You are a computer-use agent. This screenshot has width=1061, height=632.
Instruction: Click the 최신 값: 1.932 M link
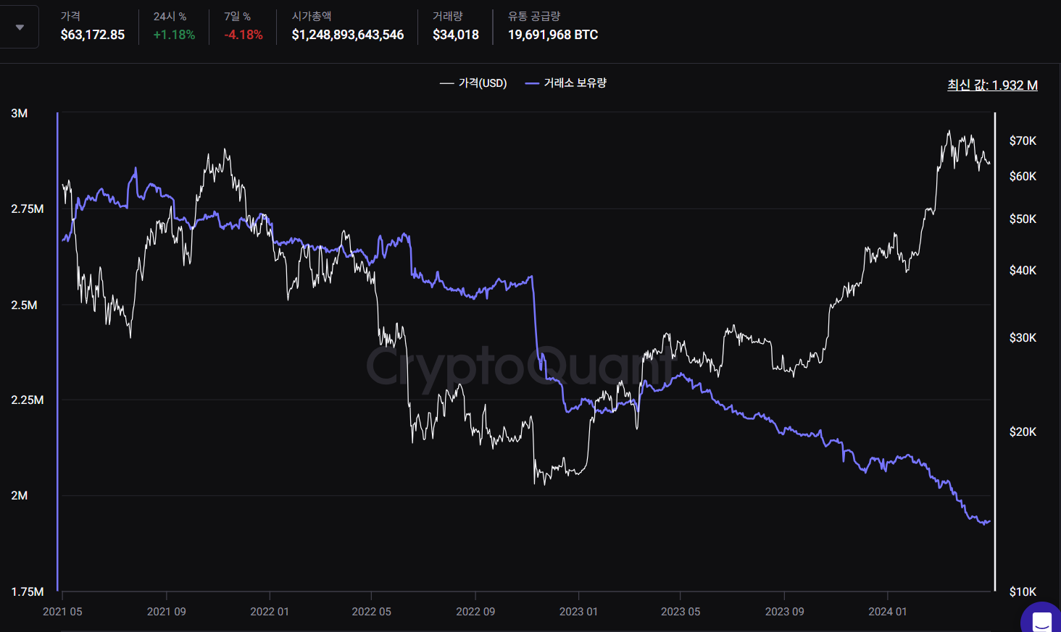point(992,85)
